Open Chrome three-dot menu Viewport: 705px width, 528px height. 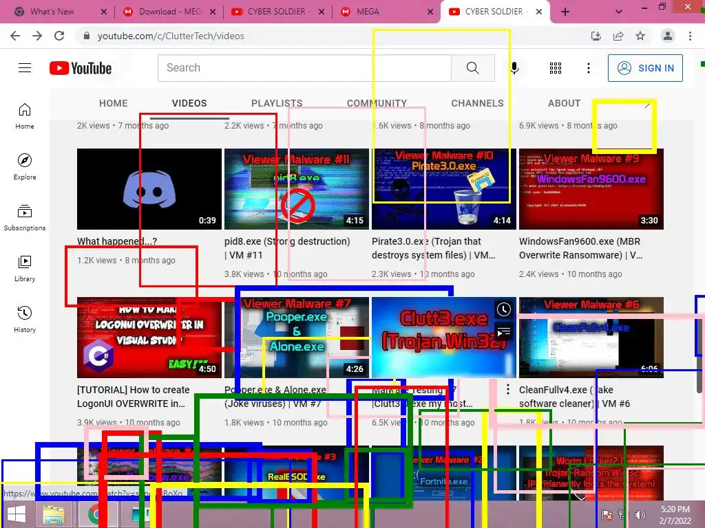pyautogui.click(x=690, y=36)
